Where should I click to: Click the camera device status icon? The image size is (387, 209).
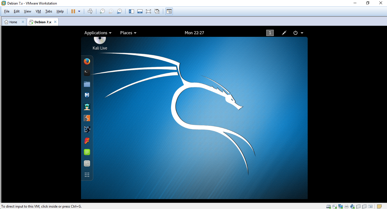click(370, 206)
